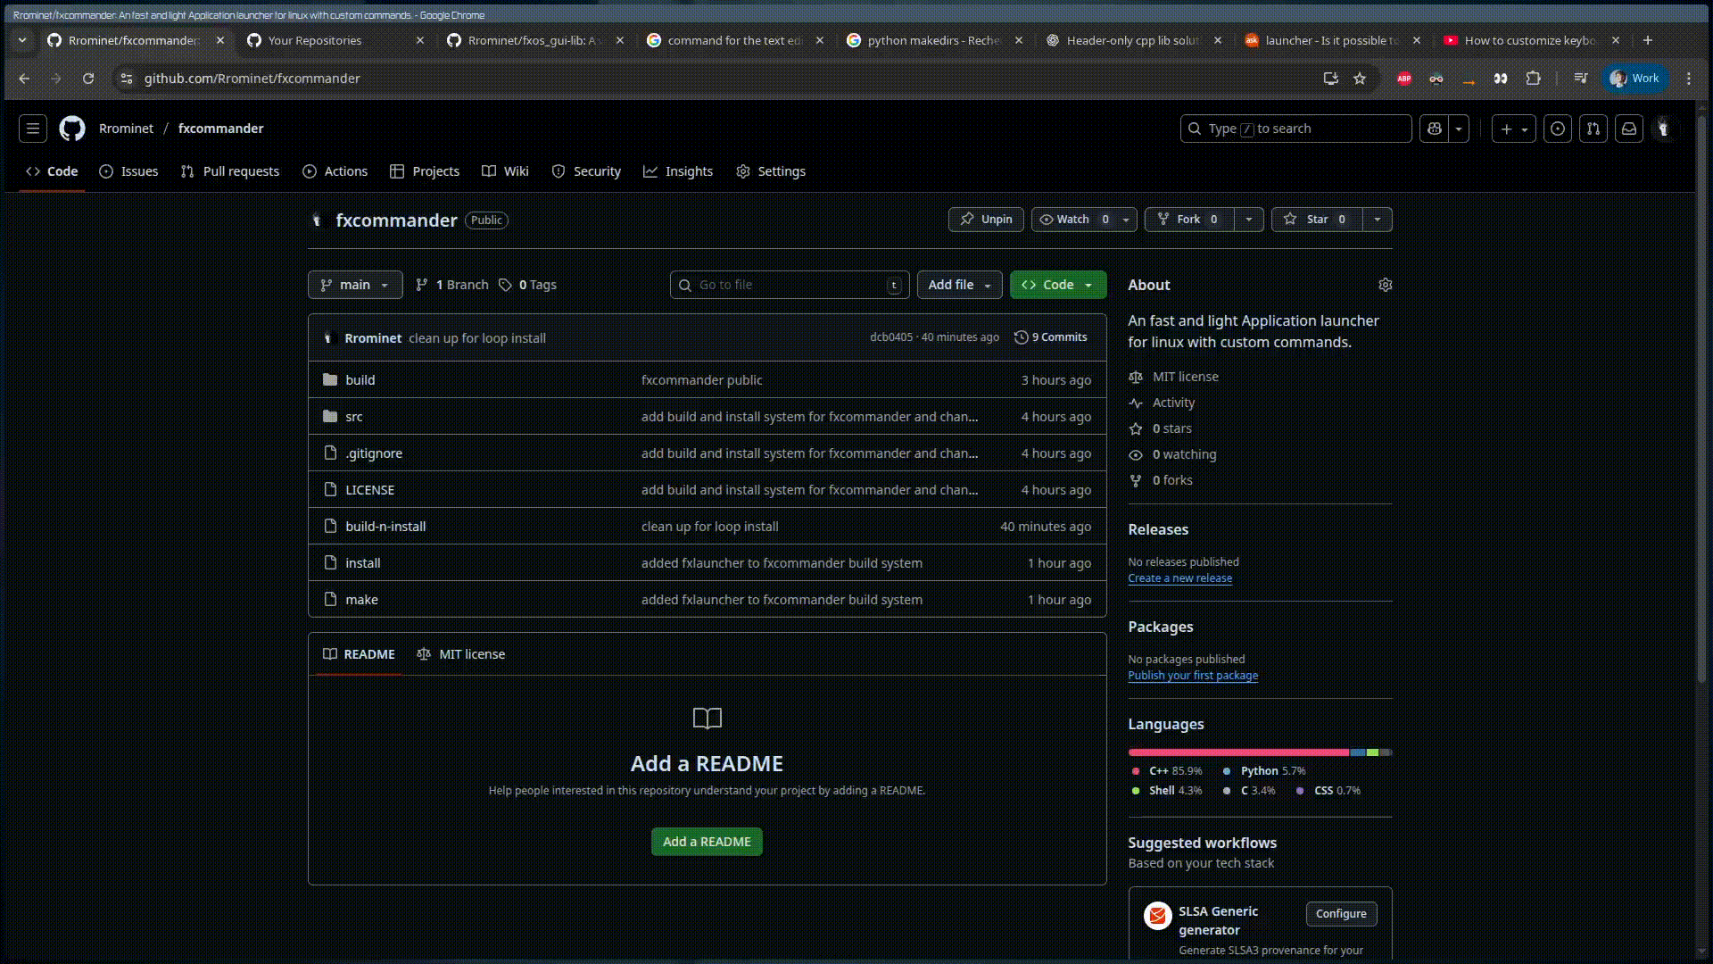Bookmark page with star icon
The width and height of the screenshot is (1713, 964).
coord(1360,79)
